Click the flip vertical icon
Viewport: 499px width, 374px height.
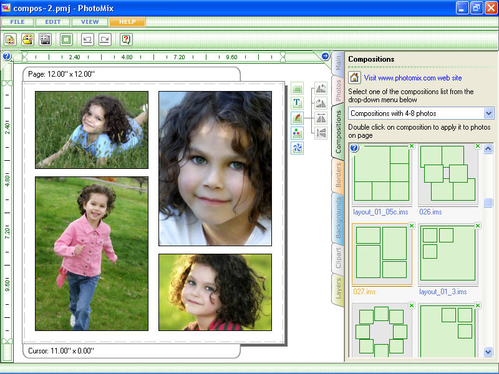[321, 133]
